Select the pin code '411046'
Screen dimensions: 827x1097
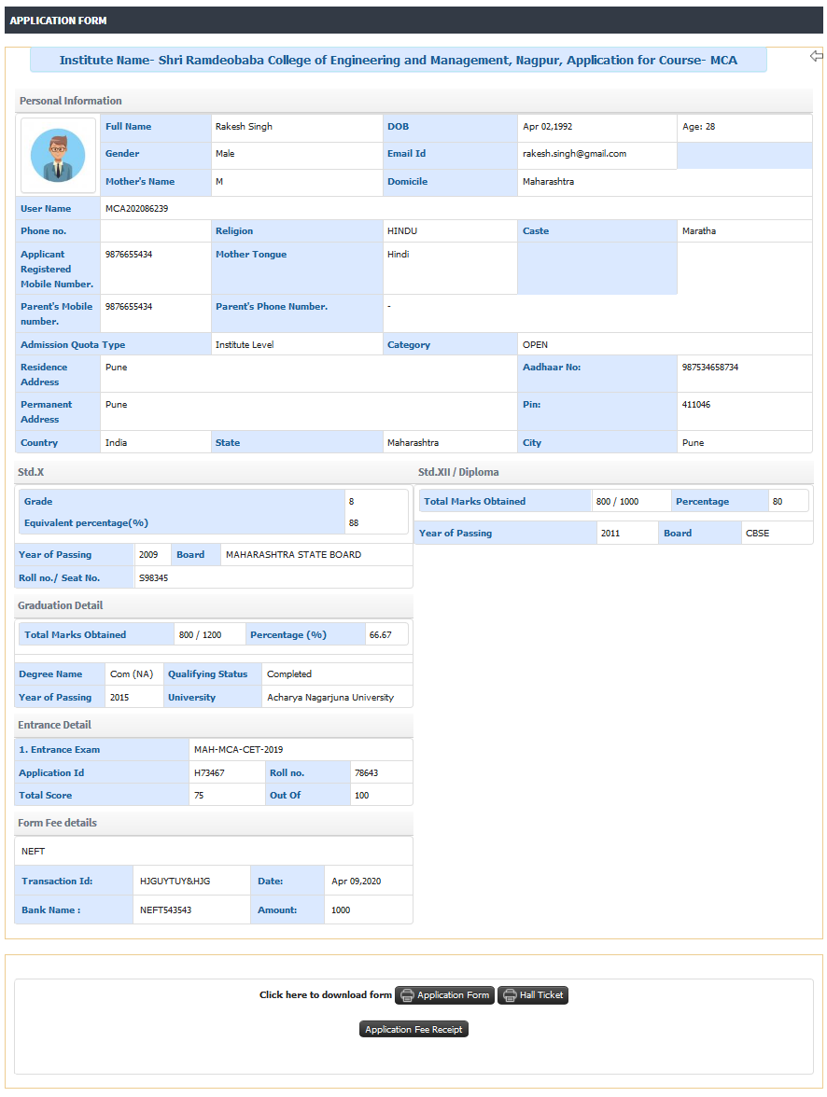(696, 405)
